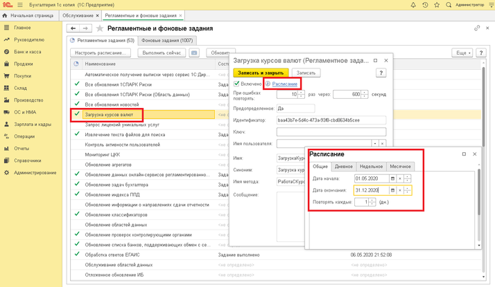
Task: Add page to favorites star icon
Action: coord(101,28)
